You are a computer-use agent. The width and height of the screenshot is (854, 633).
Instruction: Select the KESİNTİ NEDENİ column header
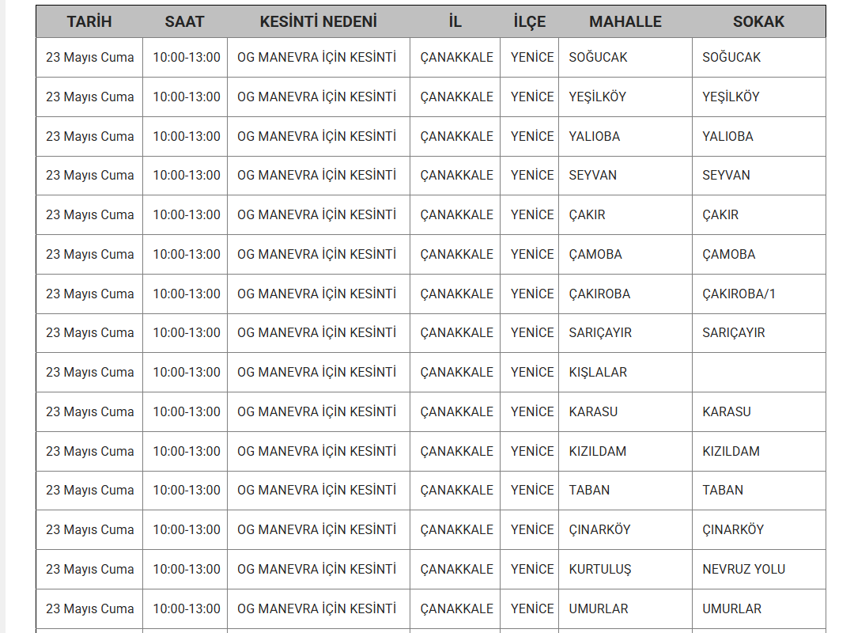tap(318, 21)
